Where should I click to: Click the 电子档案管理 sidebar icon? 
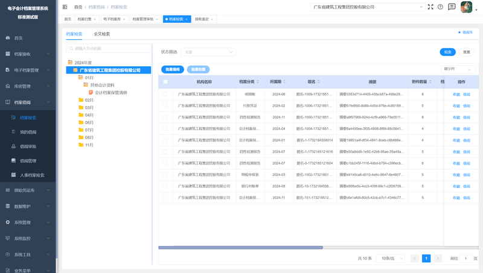click(x=8, y=70)
